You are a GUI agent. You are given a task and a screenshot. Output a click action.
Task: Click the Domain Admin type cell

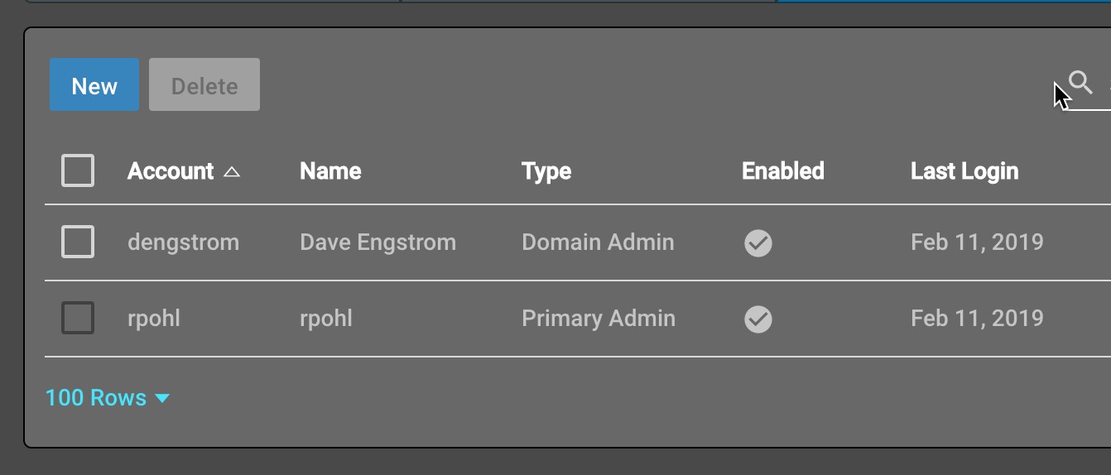click(x=598, y=242)
